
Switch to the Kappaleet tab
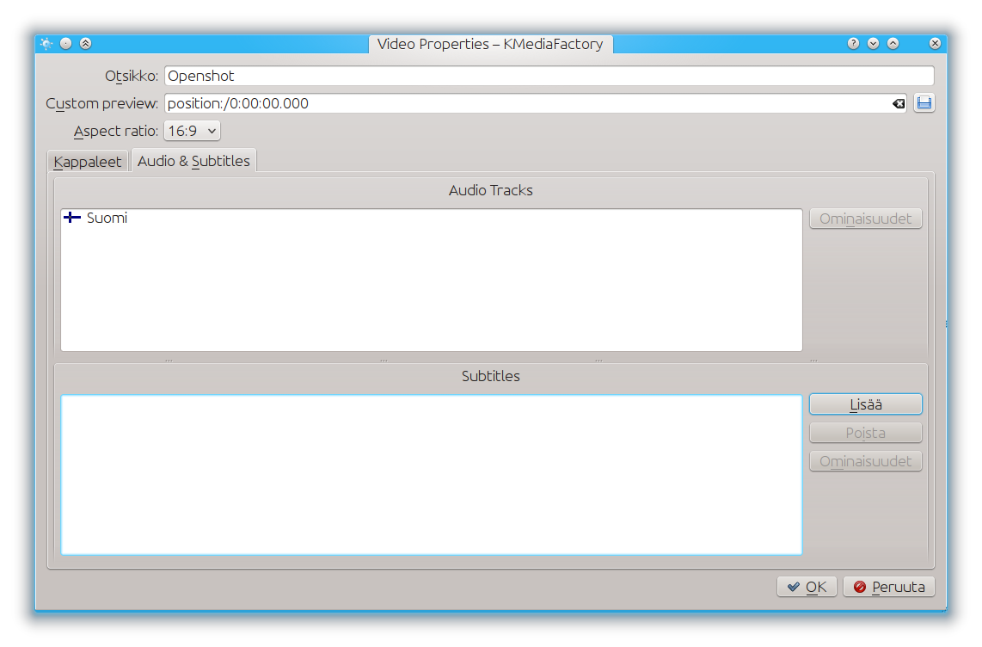point(88,162)
